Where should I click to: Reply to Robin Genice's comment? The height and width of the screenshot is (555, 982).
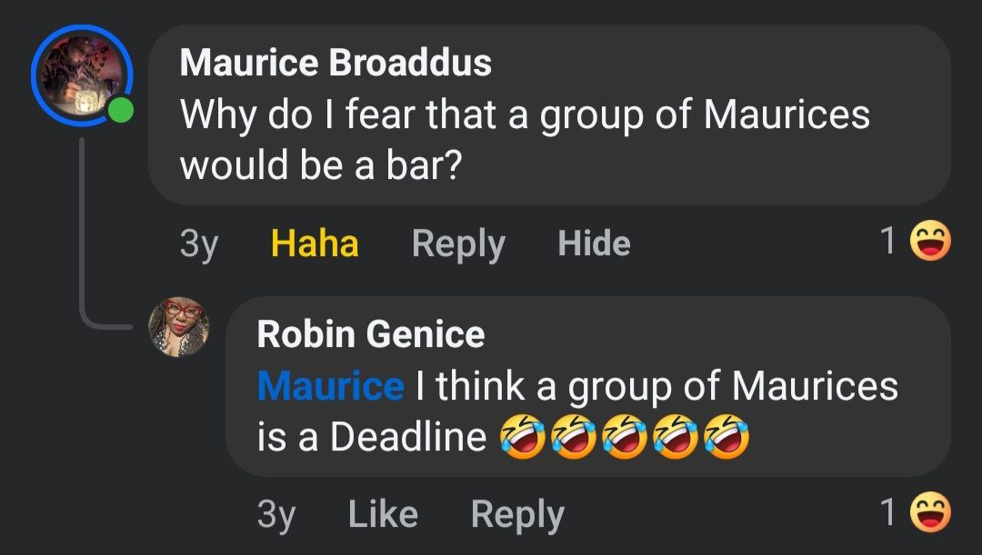click(516, 514)
